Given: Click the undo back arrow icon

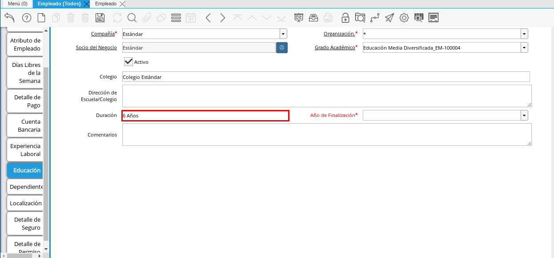Looking at the screenshot, I should click(9, 18).
